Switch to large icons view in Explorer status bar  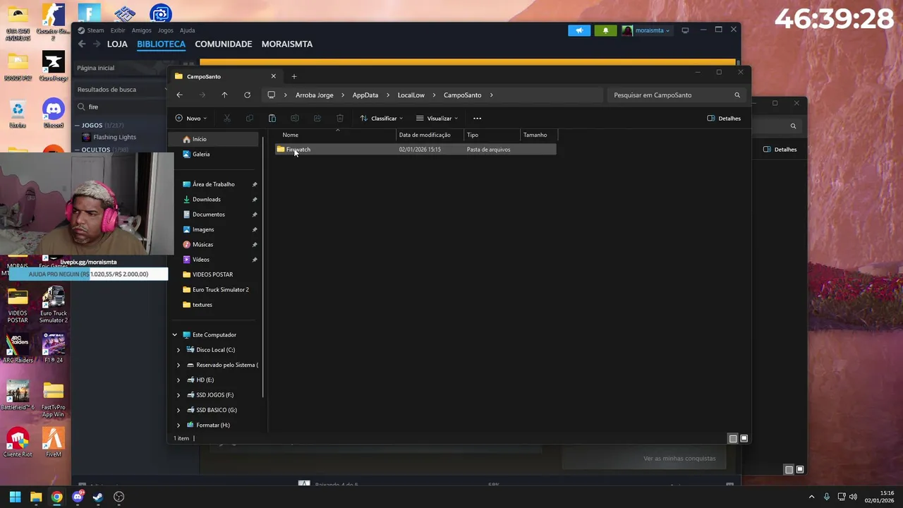[744, 439]
